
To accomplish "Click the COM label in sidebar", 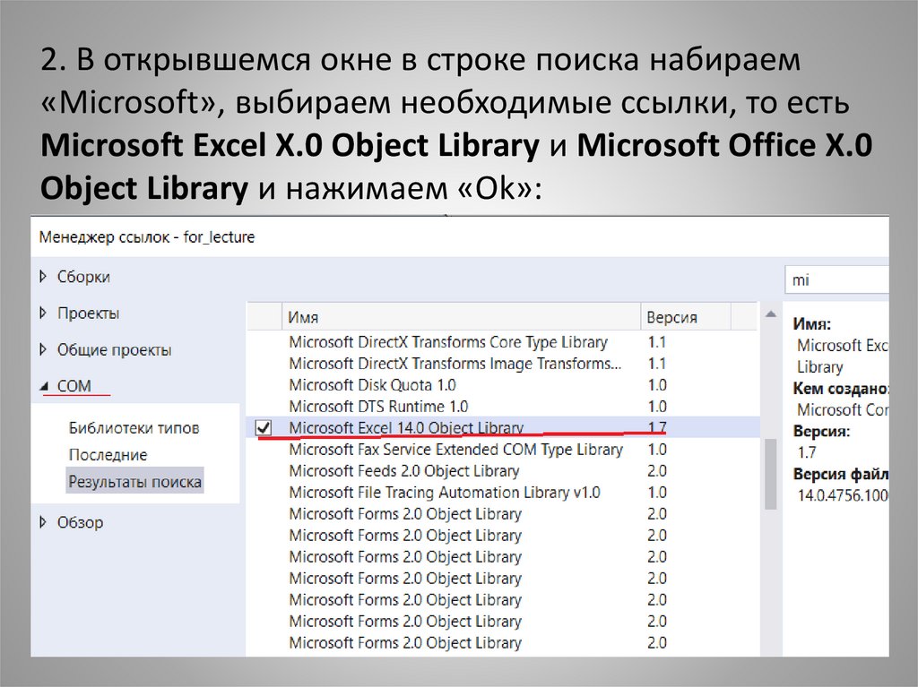I will 74,386.
